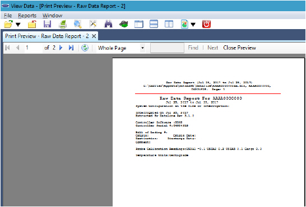Open the File menu
The height and width of the screenshot is (207, 306).
coord(8,16)
